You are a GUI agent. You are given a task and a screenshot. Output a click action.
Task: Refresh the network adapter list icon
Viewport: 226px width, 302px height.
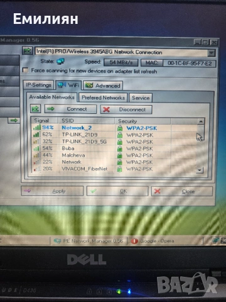(28, 51)
